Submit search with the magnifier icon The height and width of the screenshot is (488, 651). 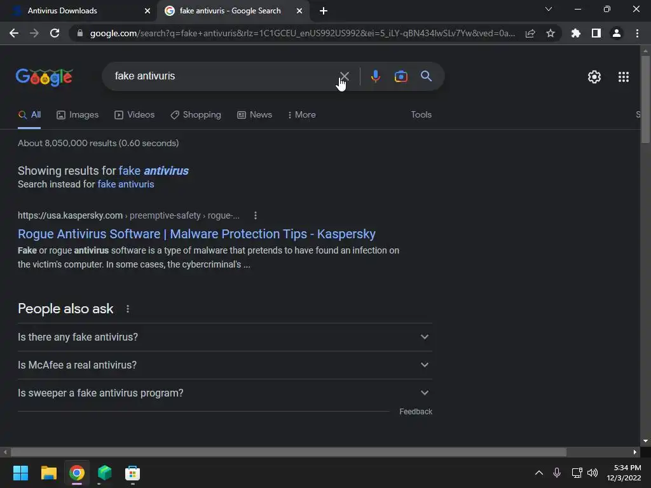(x=426, y=76)
